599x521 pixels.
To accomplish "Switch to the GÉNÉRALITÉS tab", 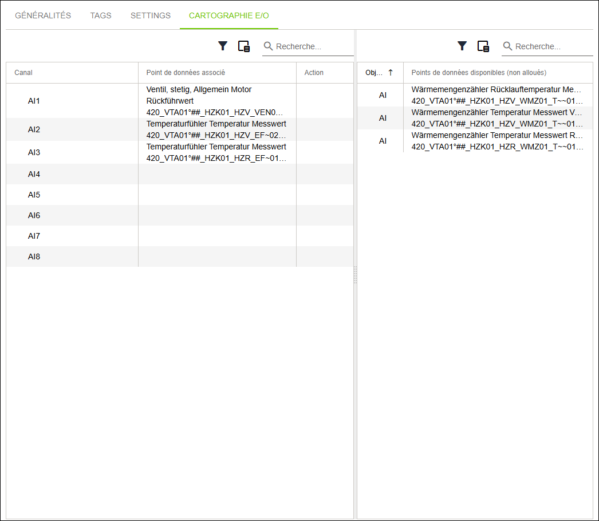I will pos(43,15).
